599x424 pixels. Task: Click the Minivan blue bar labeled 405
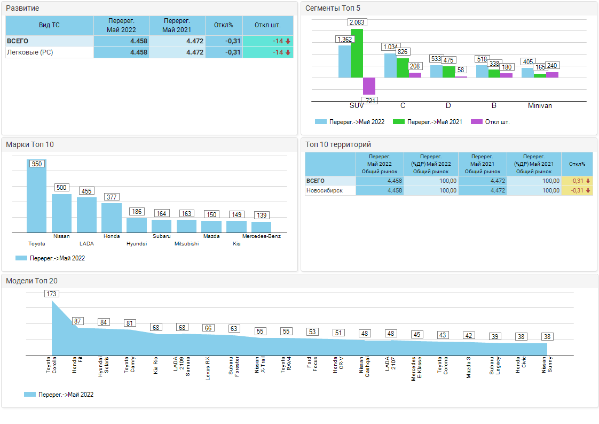[x=527, y=73]
